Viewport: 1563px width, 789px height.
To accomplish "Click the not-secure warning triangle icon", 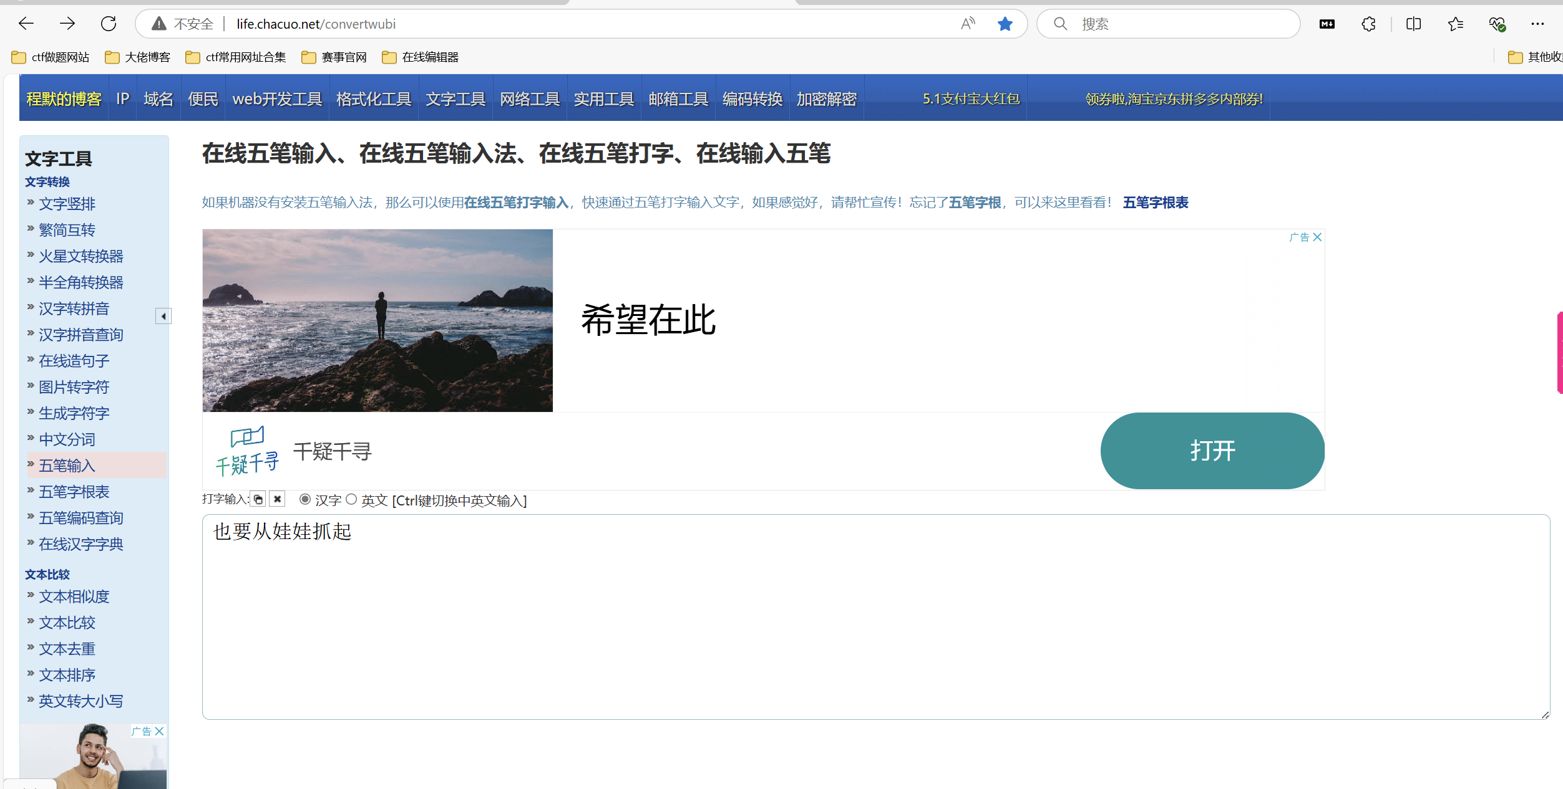I will point(159,24).
